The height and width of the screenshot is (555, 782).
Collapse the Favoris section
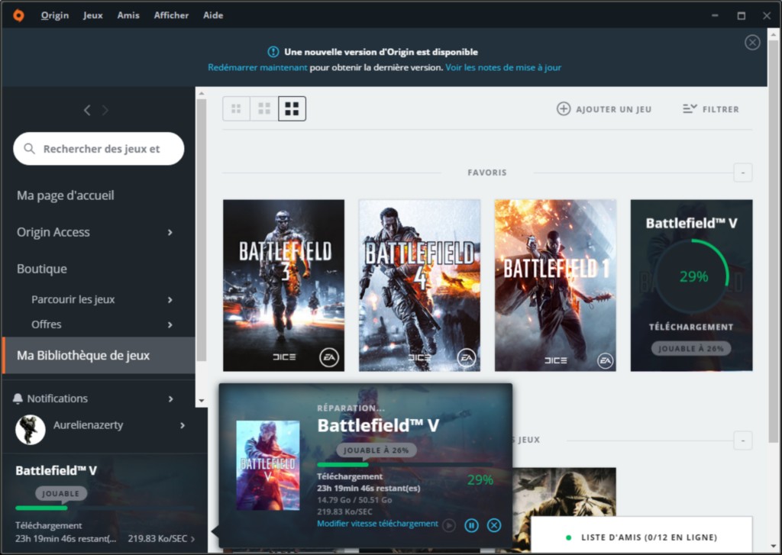(742, 173)
